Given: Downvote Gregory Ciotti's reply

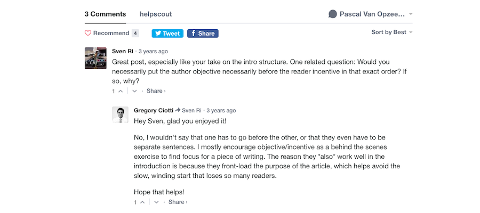Looking at the screenshot, I should coord(156,202).
